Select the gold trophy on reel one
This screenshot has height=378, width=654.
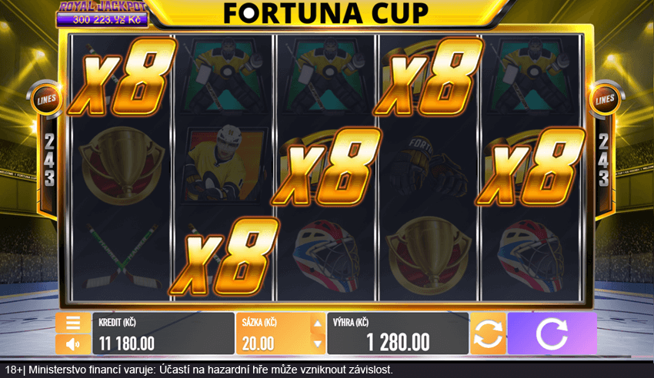122,165
